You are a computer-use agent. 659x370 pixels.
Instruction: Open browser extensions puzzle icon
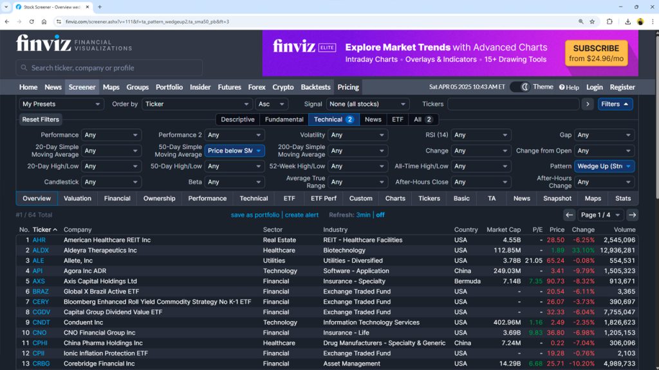[609, 22]
